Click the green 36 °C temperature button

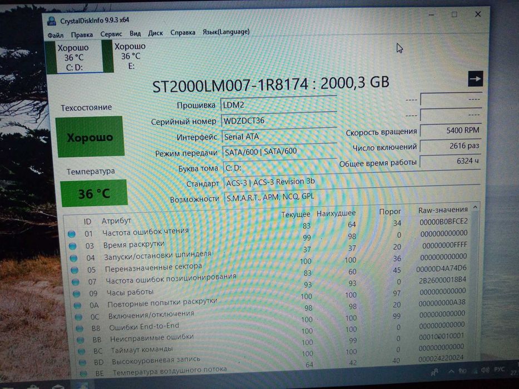tap(94, 193)
